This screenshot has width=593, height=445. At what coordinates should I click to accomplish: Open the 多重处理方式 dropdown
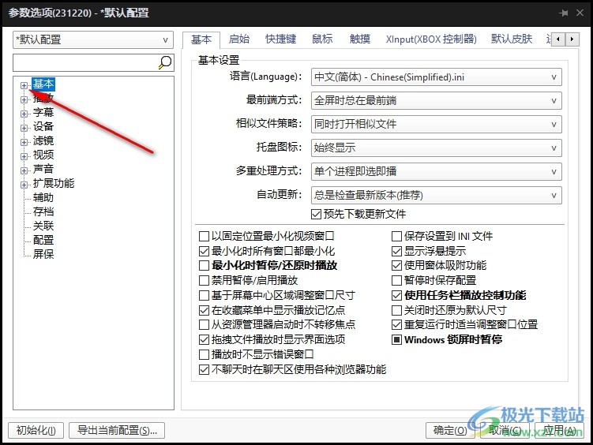[436, 171]
